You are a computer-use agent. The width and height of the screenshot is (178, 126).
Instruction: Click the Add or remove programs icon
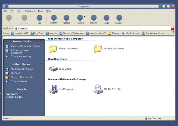point(7,50)
